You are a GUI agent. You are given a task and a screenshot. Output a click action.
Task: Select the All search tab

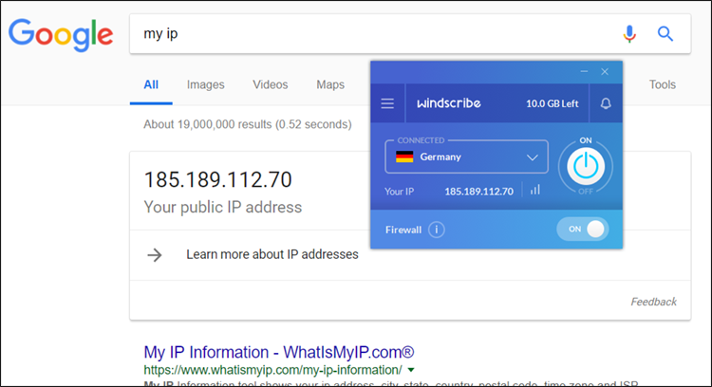(x=151, y=84)
